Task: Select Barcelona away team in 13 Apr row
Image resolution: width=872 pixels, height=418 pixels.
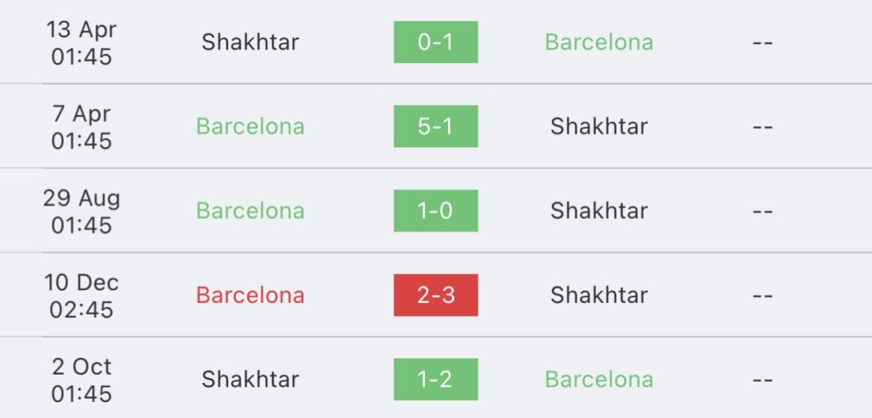Action: point(599,43)
